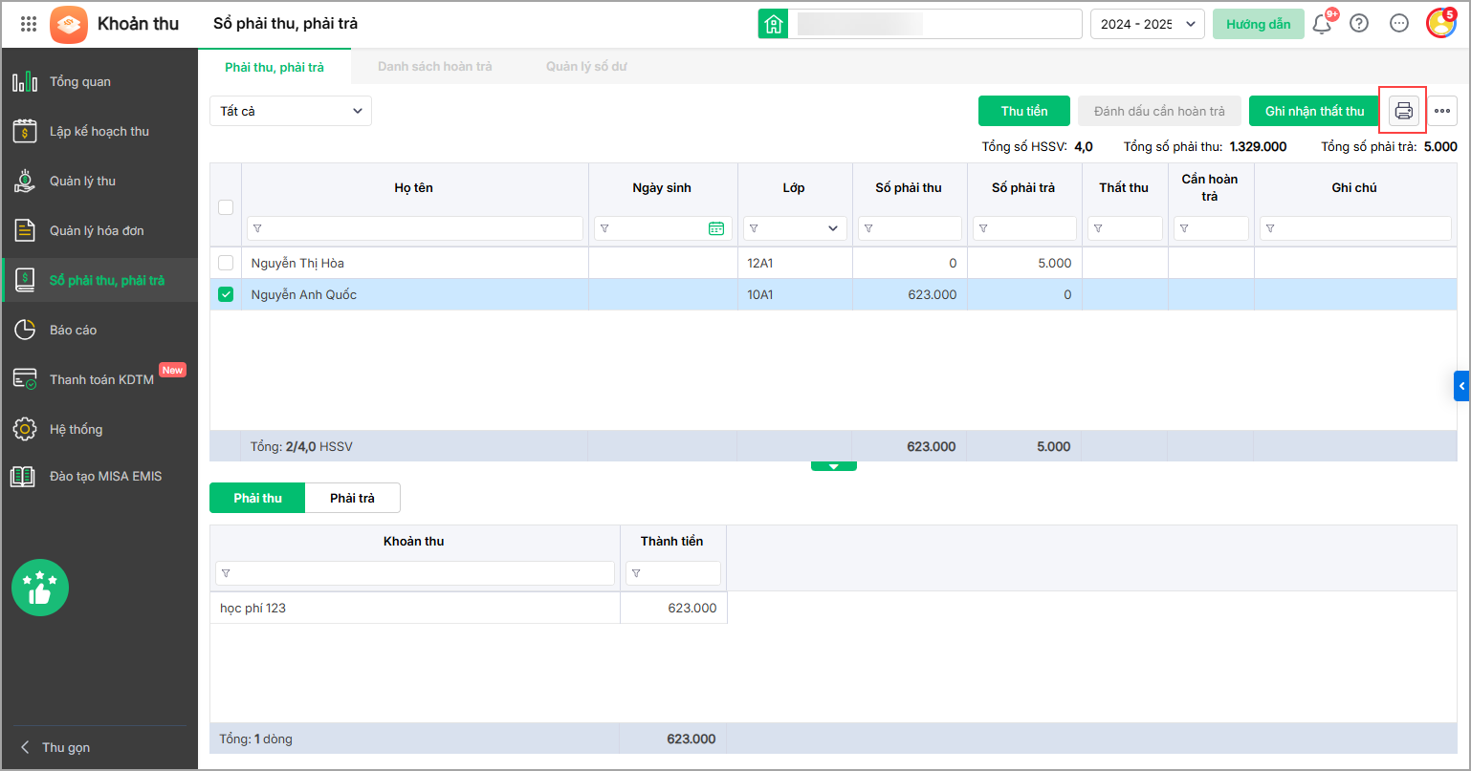
Task: Click the Khoản thu app logo
Action: pos(68,24)
